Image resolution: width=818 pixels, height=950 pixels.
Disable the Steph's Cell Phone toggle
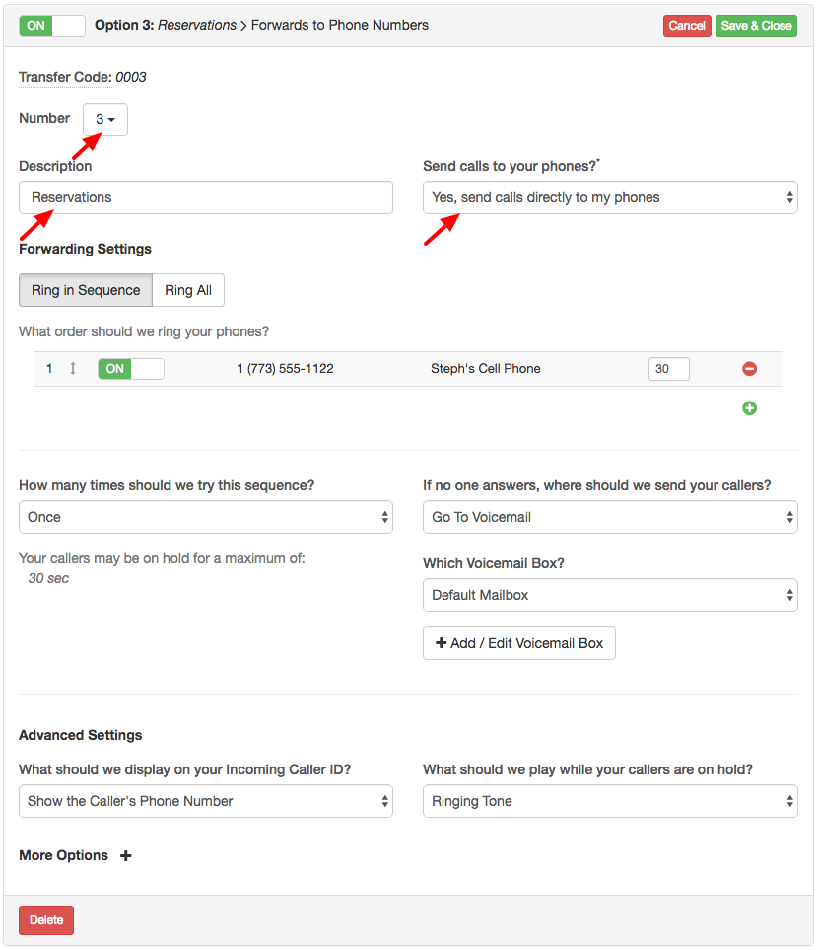(x=130, y=368)
